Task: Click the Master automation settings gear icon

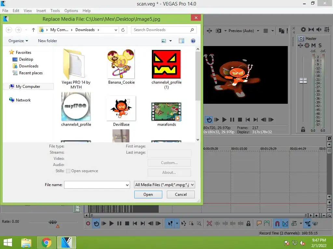Action: point(307,45)
